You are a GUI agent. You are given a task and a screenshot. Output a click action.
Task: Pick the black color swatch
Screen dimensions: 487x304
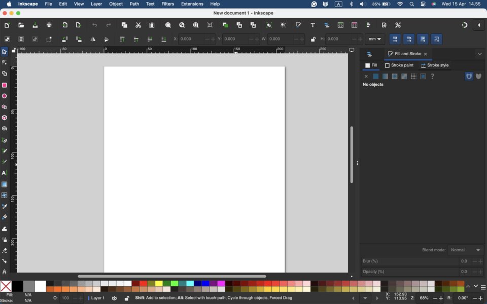pyautogui.click(x=17, y=286)
